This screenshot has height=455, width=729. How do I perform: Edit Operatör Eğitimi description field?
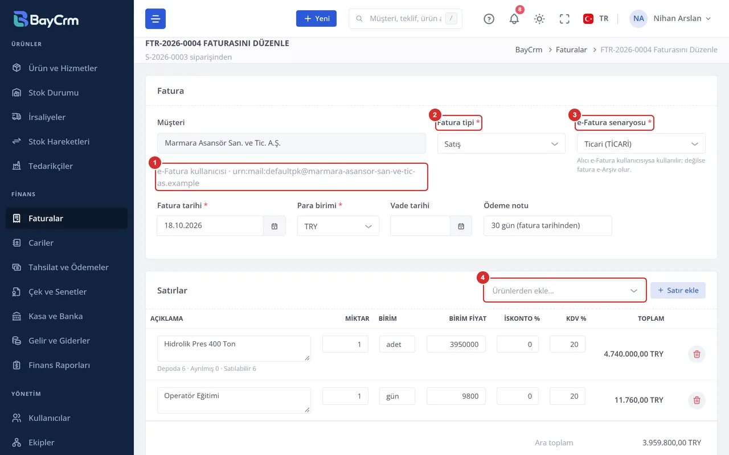pyautogui.click(x=234, y=400)
